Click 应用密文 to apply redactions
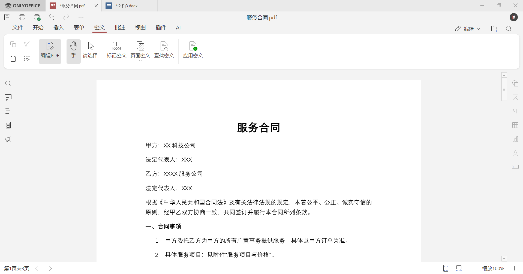The image size is (523, 274). coord(193,50)
